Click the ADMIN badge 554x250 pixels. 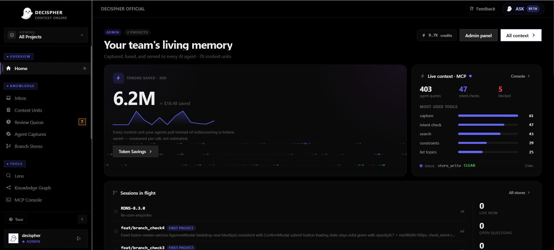pyautogui.click(x=113, y=32)
